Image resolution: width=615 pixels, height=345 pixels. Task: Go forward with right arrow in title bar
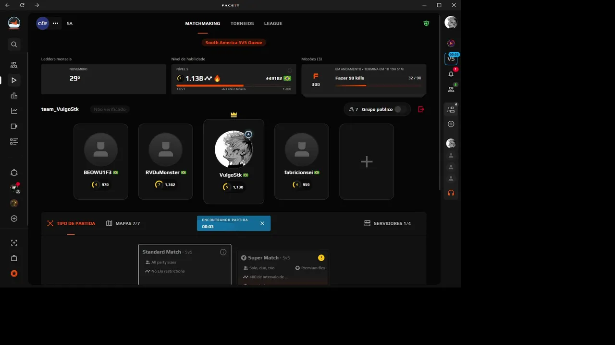[37, 5]
